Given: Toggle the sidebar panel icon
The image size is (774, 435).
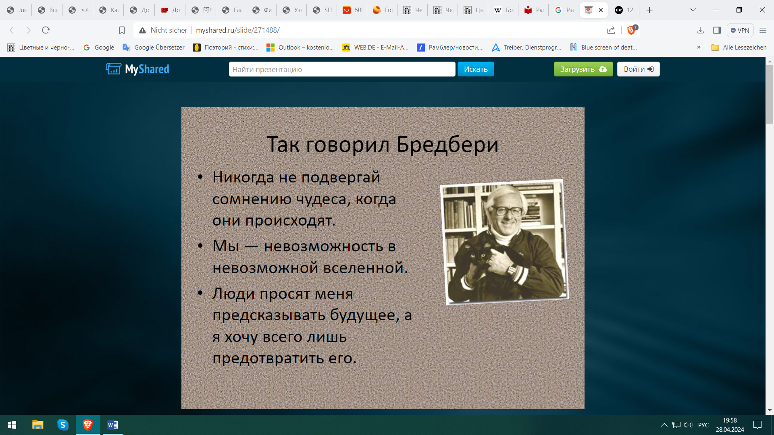Looking at the screenshot, I should tap(717, 30).
